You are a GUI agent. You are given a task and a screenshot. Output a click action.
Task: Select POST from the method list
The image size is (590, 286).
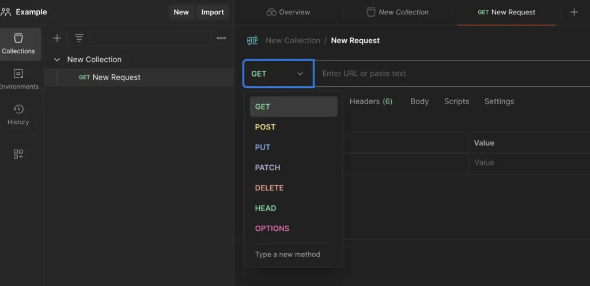(293, 127)
